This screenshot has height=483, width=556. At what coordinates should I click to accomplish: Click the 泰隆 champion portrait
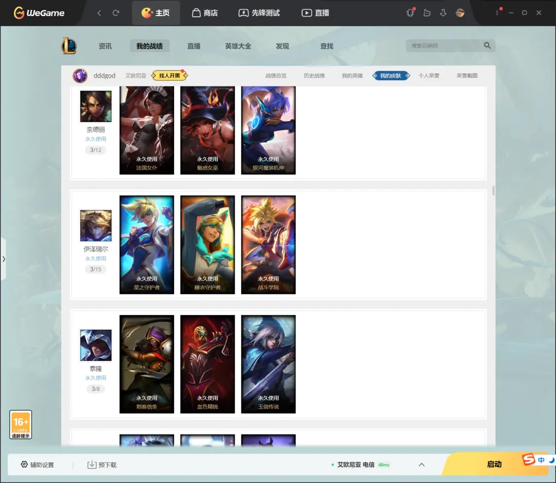pos(96,345)
